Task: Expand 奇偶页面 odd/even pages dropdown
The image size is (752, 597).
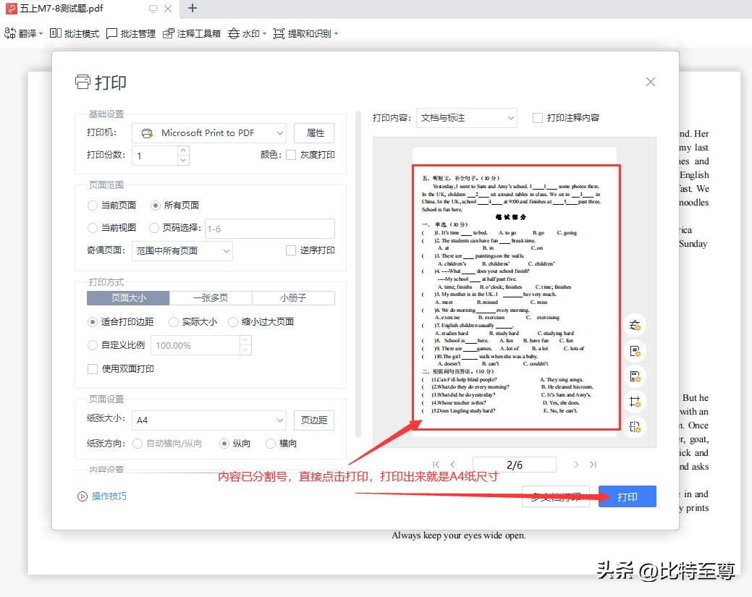Action: click(182, 251)
